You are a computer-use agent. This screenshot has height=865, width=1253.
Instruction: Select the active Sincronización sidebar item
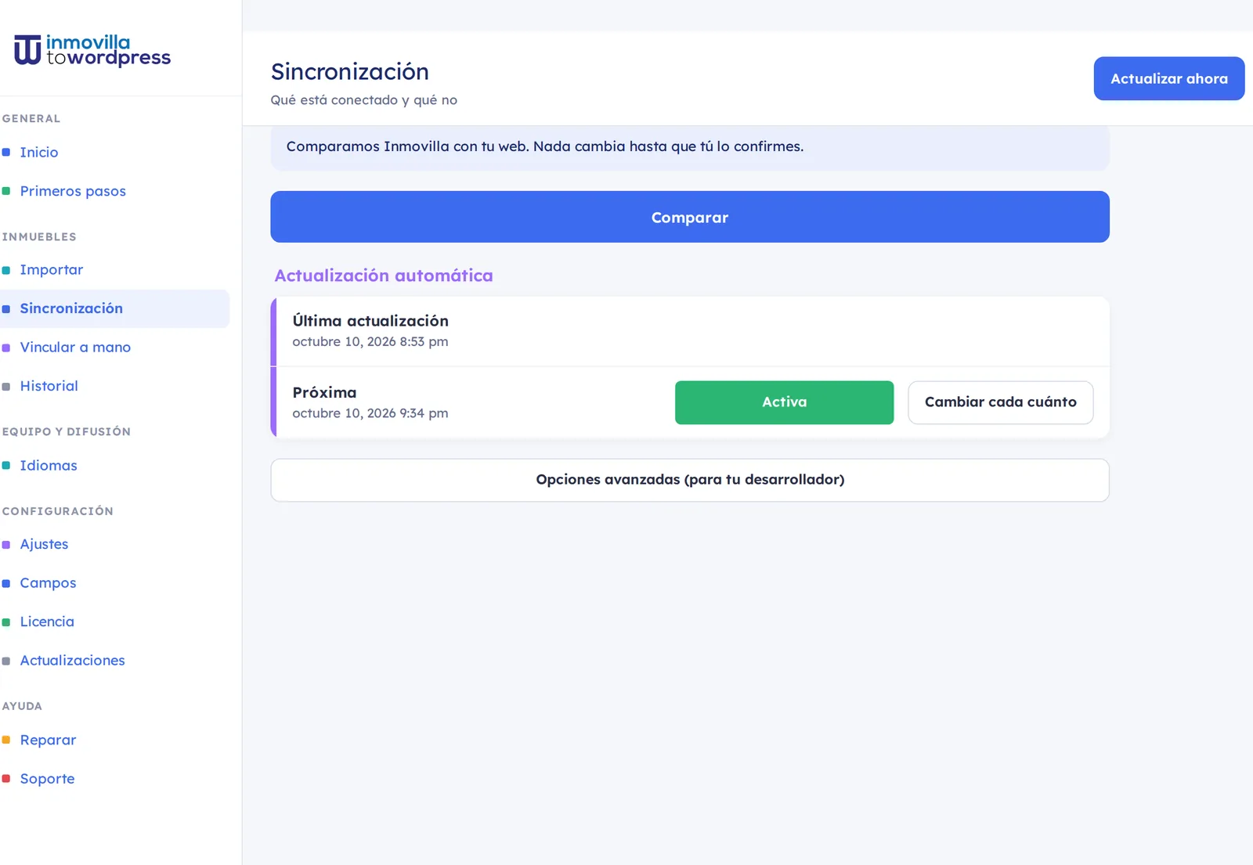click(115, 308)
